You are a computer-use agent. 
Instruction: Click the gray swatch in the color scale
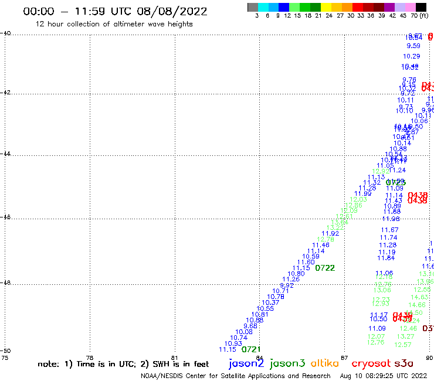pos(253,7)
